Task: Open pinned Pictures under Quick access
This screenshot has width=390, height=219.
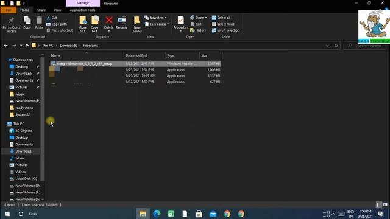Action: [x=21, y=87]
